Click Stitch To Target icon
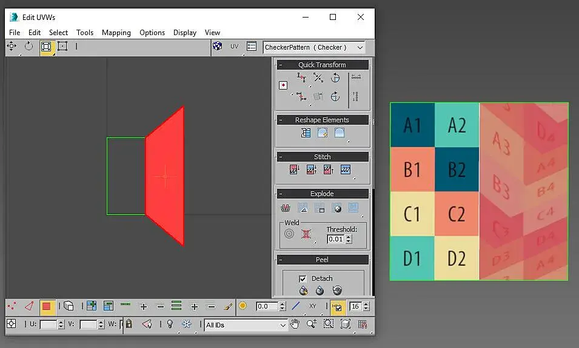This screenshot has height=348, width=579. click(294, 169)
